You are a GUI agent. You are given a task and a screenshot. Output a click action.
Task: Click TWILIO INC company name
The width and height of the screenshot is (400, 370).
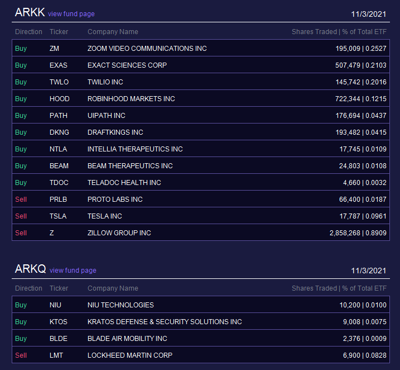coord(105,82)
